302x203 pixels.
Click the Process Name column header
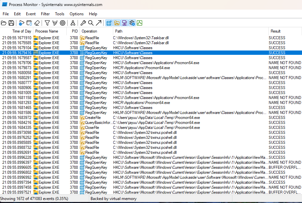(50, 31)
